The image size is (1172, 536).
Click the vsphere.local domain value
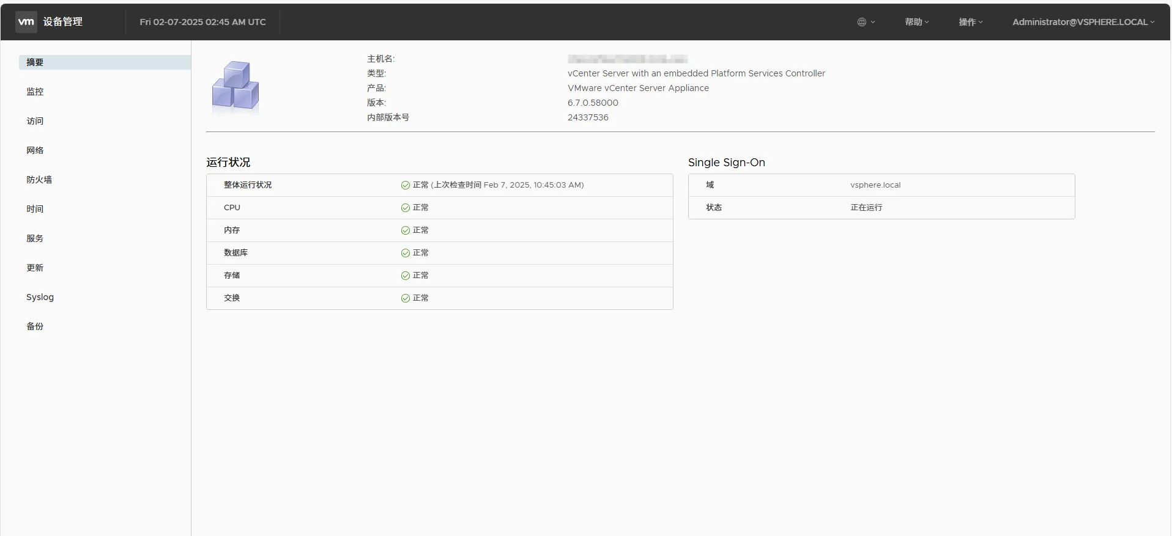[875, 185]
